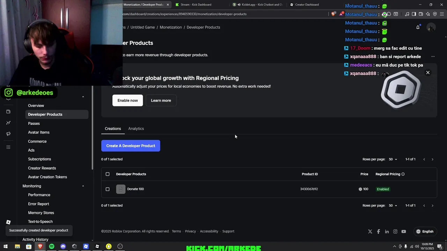Open File Explorer from taskbar
This screenshot has width=447, height=251.
point(17,246)
